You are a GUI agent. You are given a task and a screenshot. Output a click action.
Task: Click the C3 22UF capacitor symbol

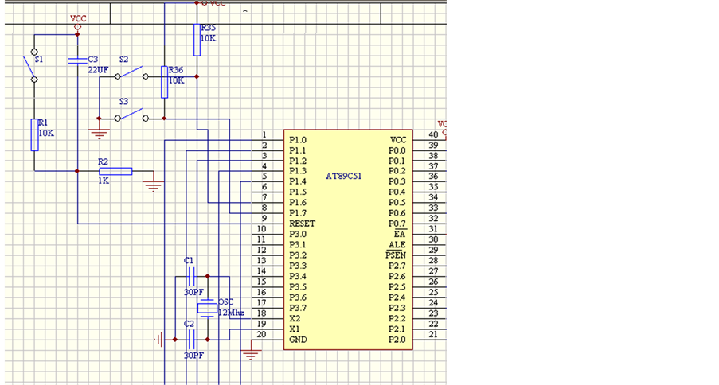[x=77, y=60]
